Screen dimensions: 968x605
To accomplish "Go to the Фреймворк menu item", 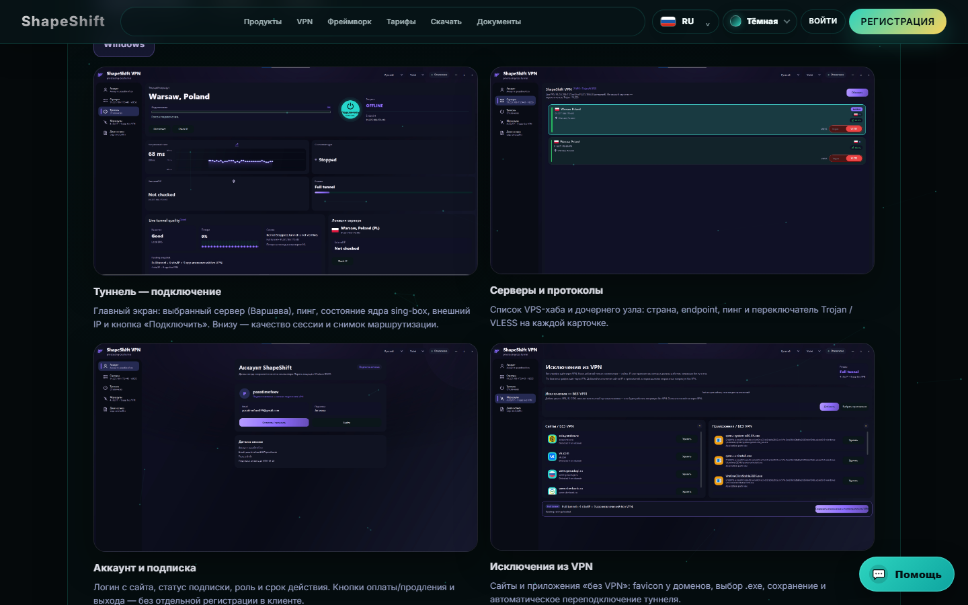I will pyautogui.click(x=350, y=22).
